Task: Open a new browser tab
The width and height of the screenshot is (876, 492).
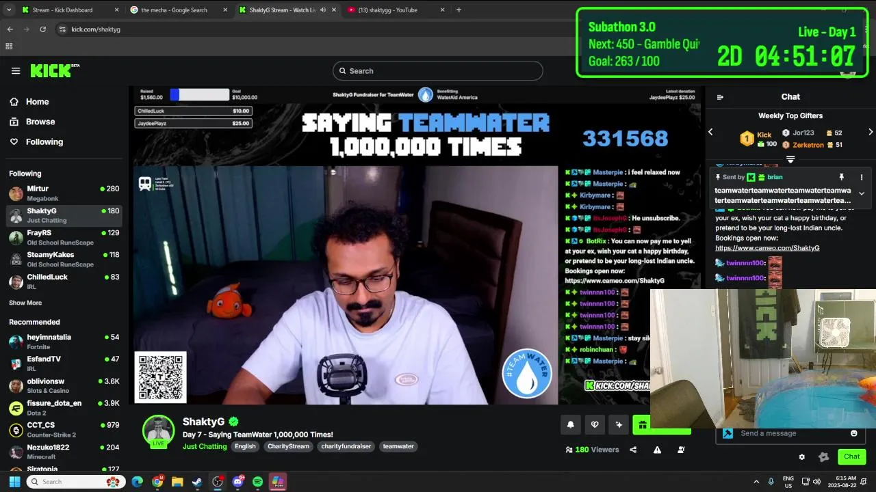Action: 459,10
